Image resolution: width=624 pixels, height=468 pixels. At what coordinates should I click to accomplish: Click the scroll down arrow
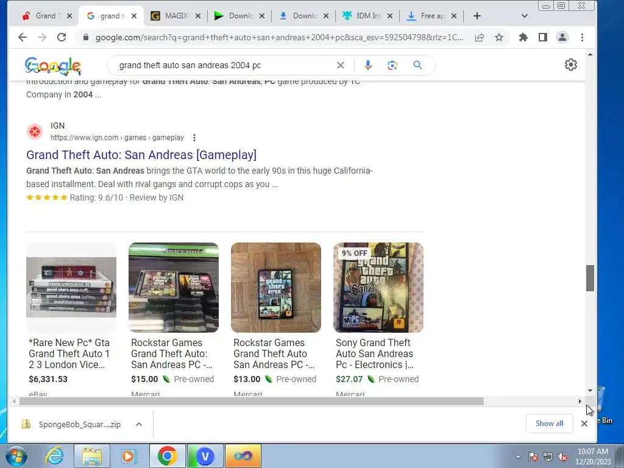[x=590, y=391]
